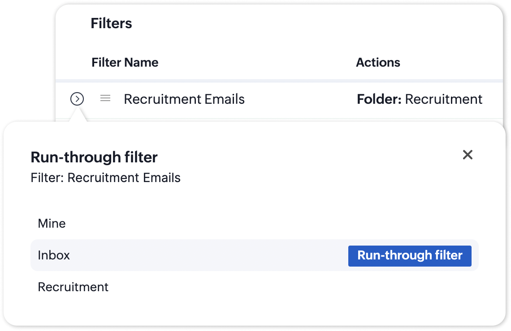Image resolution: width=511 pixels, height=331 pixels.
Task: Click the Filters section heading
Action: (x=111, y=23)
